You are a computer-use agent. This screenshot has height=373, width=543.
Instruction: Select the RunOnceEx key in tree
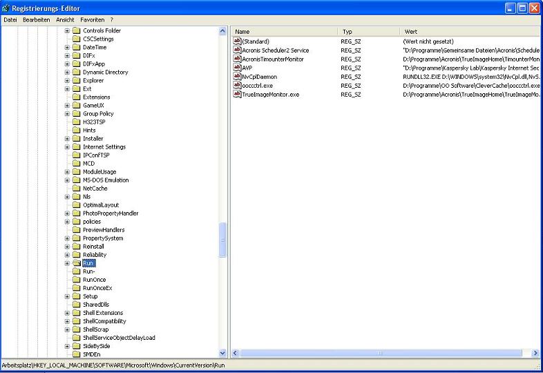97,288
